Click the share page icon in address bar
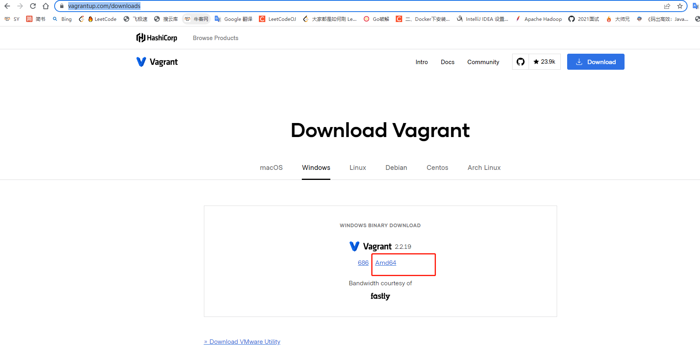 (667, 6)
